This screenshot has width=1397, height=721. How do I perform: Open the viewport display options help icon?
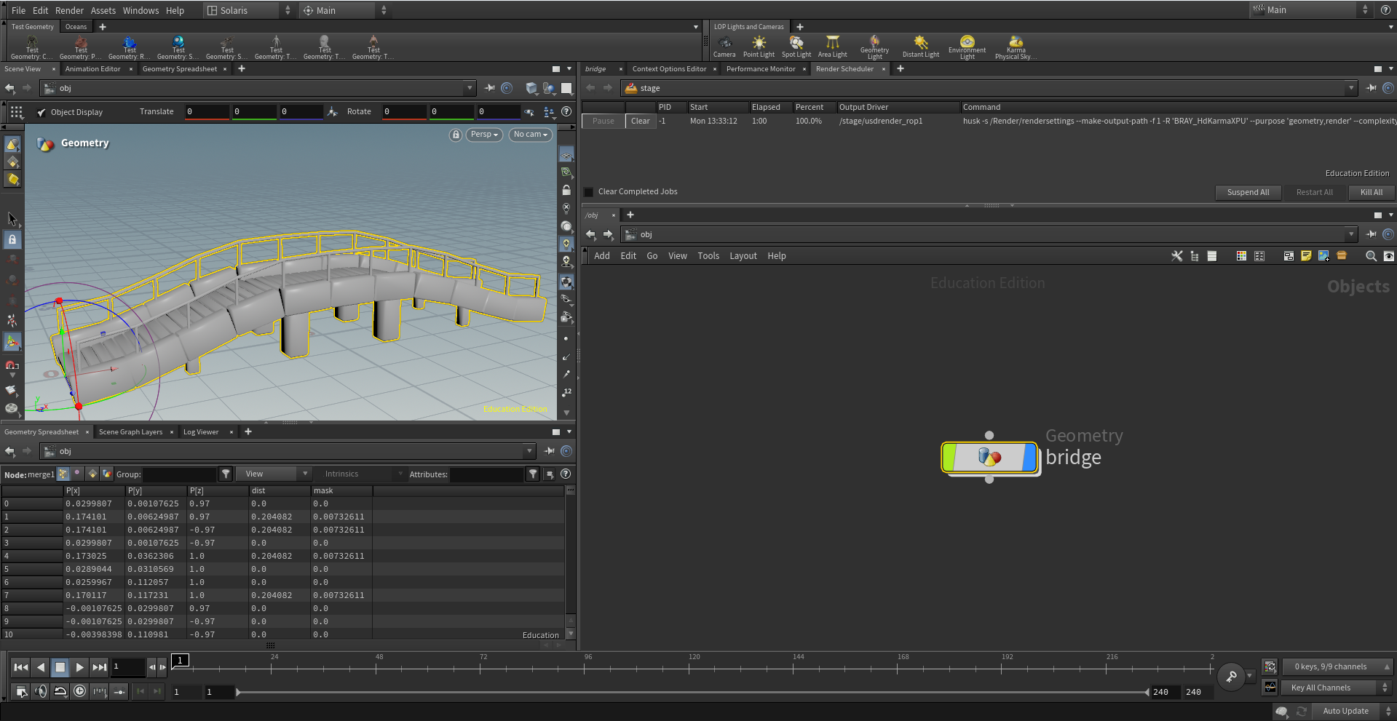pos(566,111)
